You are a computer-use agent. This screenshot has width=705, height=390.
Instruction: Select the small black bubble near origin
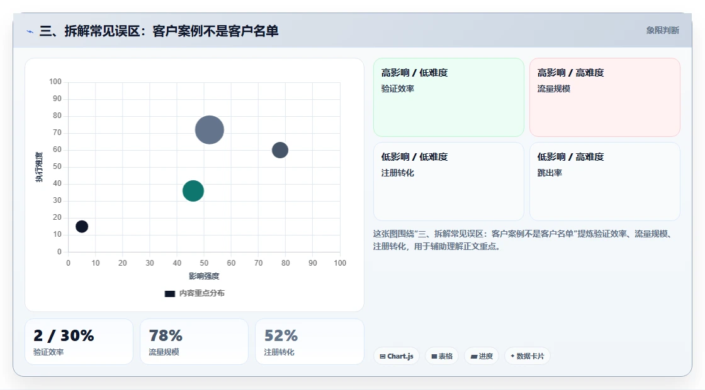(x=82, y=226)
